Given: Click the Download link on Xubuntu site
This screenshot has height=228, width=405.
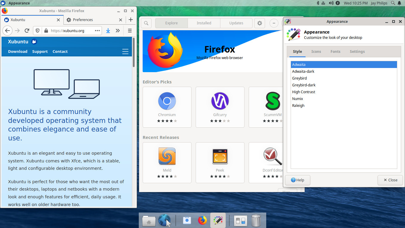Looking at the screenshot, I should 18,51.
